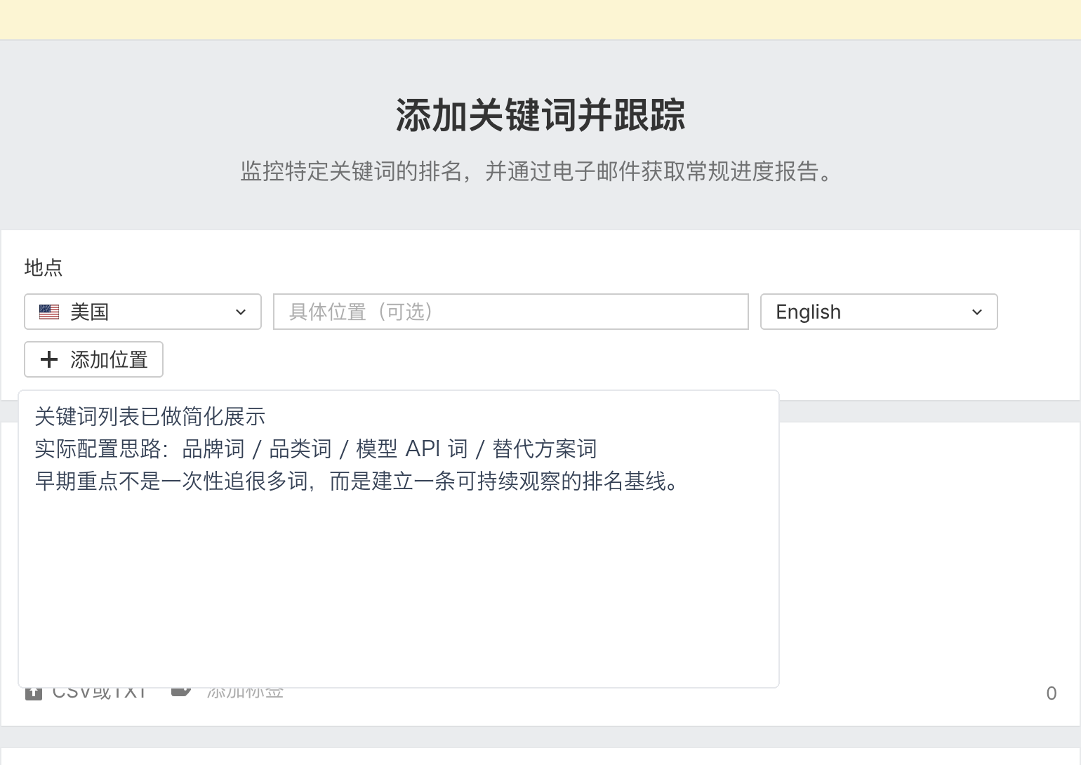Focus the 具体位置（可选）input field
This screenshot has height=765, width=1081.
(x=511, y=312)
